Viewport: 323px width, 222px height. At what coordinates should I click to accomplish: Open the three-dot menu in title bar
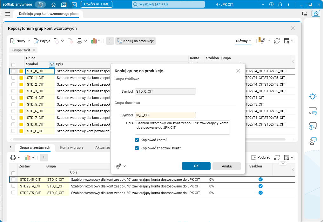click(x=288, y=4)
